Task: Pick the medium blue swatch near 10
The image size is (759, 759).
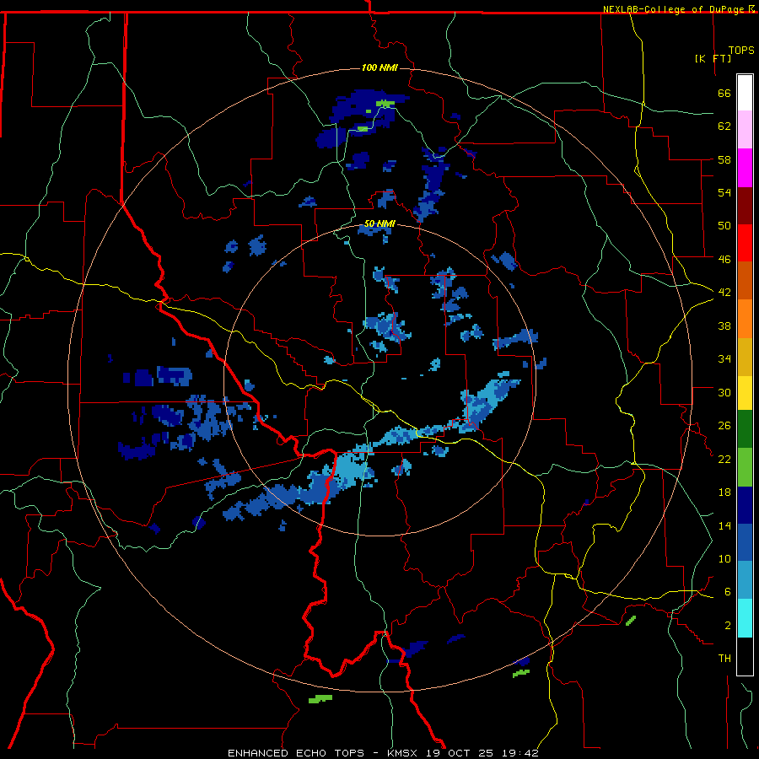Action: [745, 542]
